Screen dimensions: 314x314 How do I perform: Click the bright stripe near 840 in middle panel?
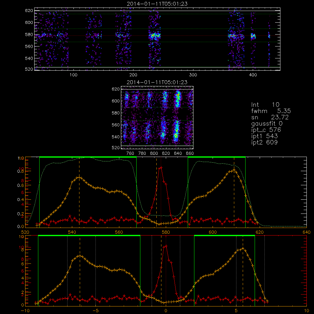[x=177, y=116]
